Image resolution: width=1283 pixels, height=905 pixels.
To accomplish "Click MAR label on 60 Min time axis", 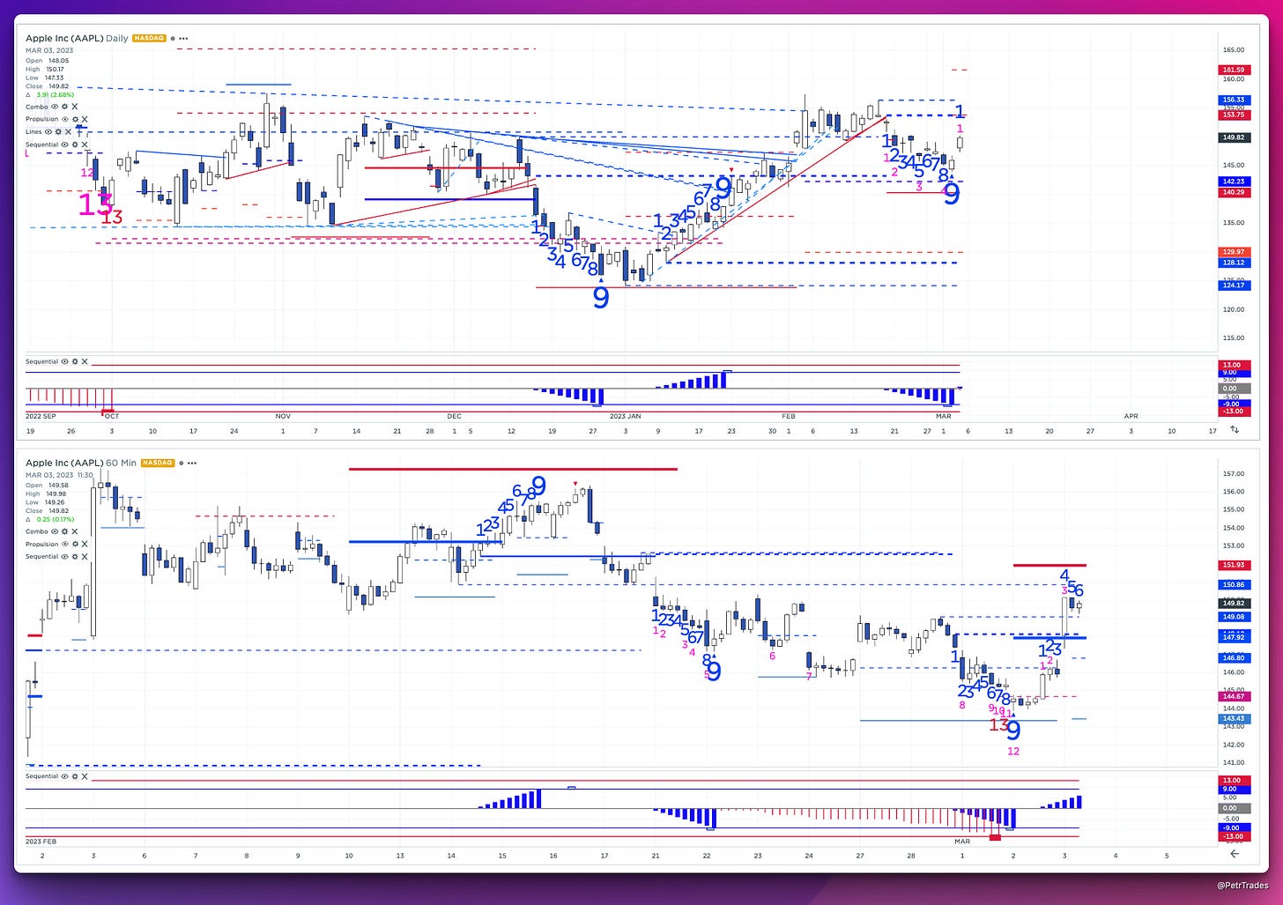I will coord(962,842).
